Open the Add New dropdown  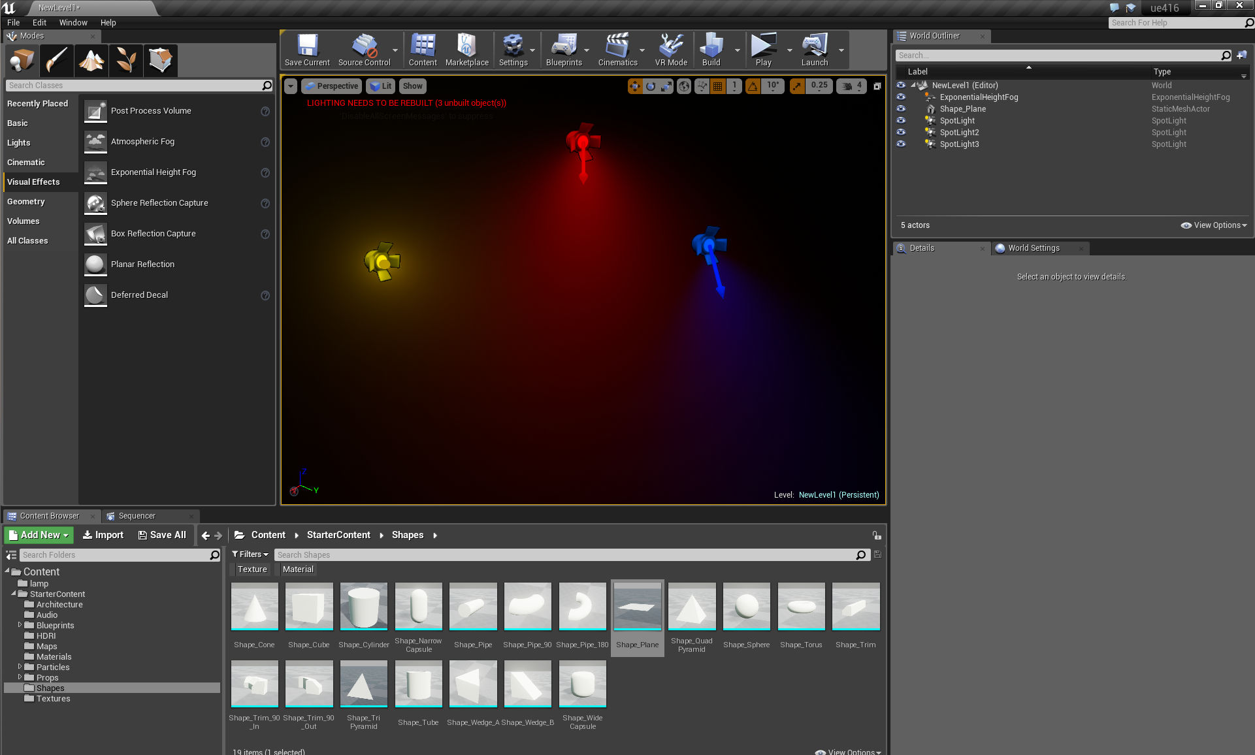pyautogui.click(x=39, y=535)
